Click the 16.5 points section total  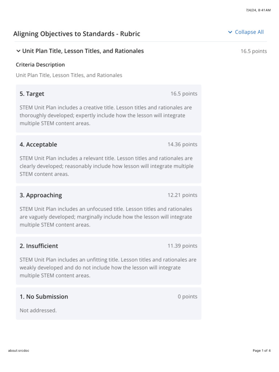click(254, 51)
